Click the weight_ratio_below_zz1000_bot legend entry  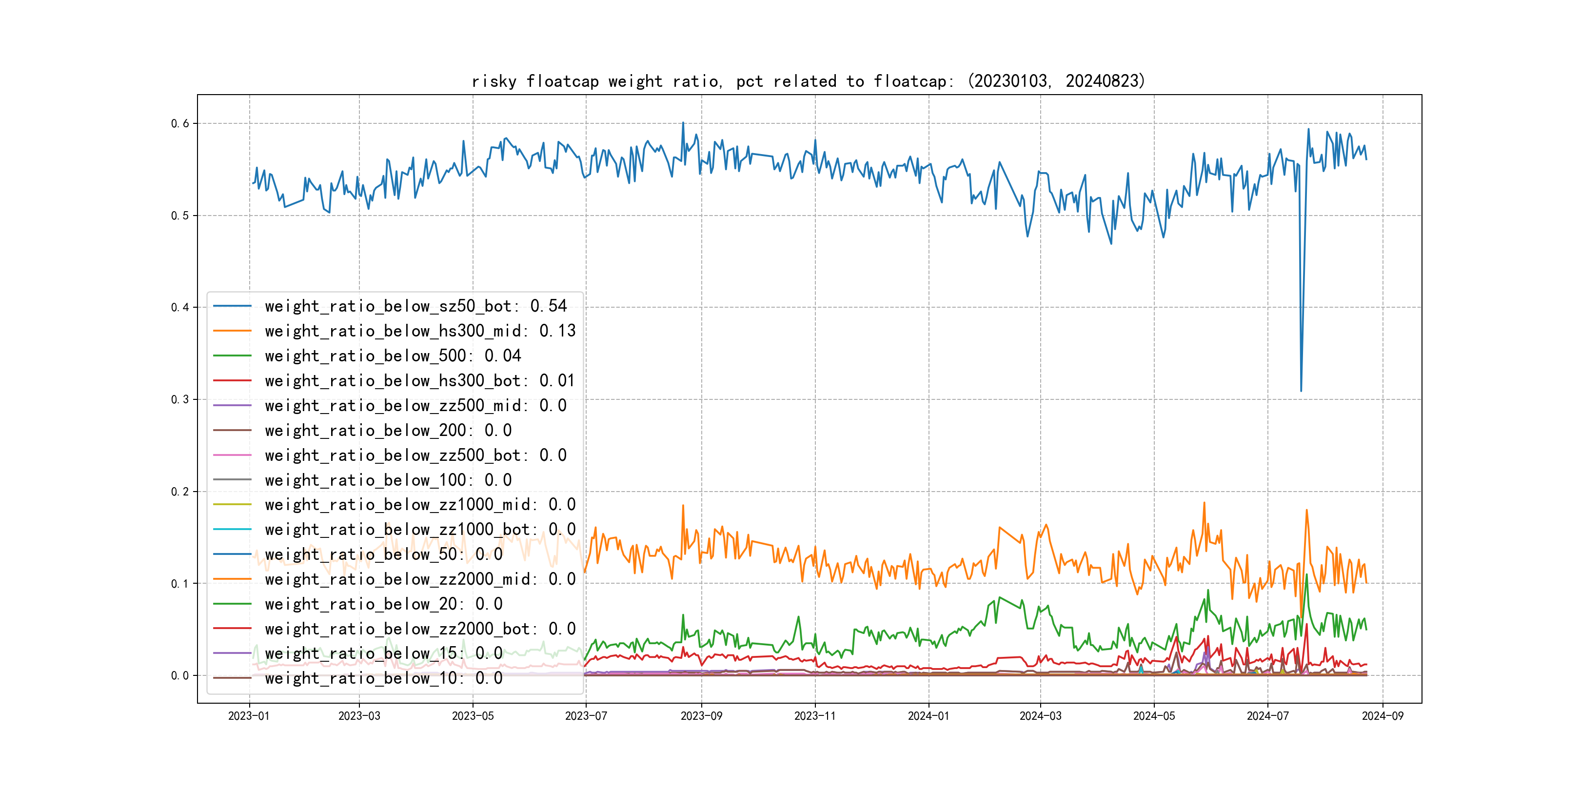click(x=420, y=529)
